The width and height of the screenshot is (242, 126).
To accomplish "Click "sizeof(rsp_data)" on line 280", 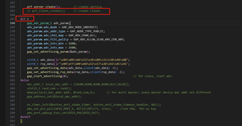I will (x=103, y=72).
